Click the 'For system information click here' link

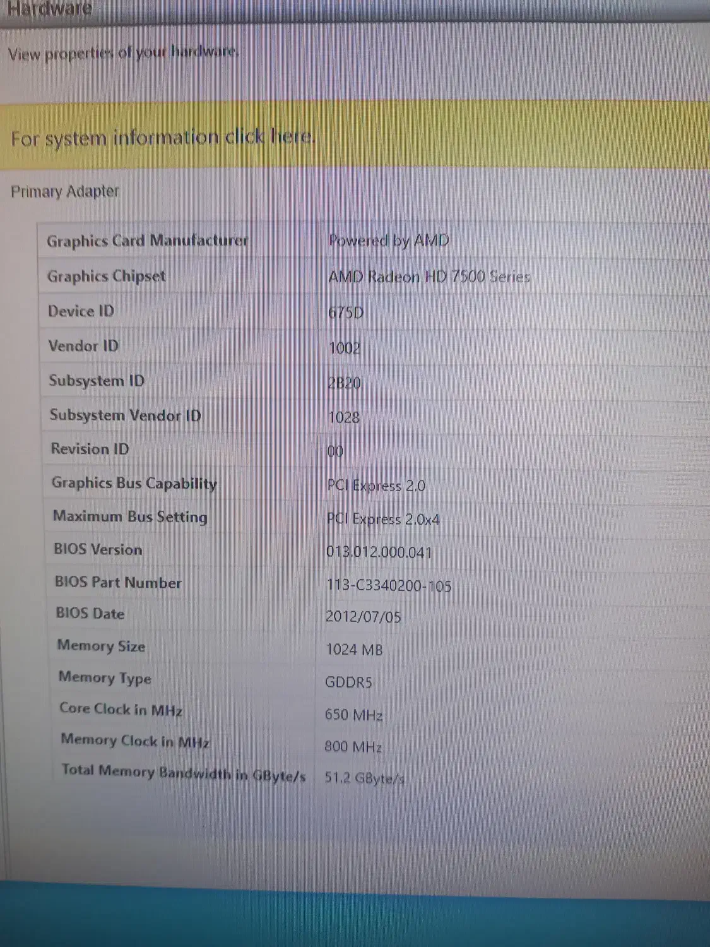(x=163, y=137)
